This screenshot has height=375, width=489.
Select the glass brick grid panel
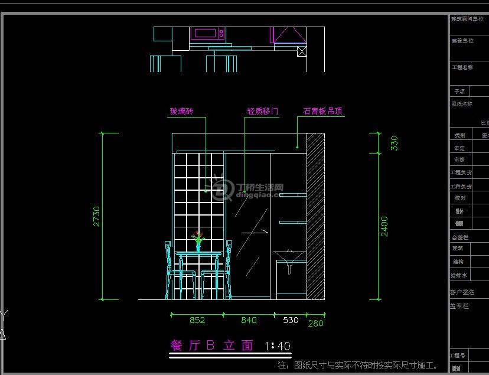[x=199, y=195]
